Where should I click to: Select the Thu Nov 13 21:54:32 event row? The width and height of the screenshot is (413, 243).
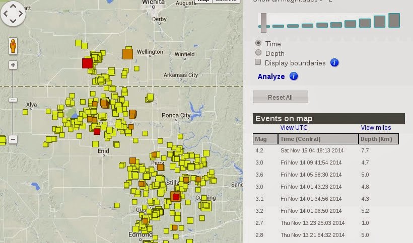(x=326, y=235)
